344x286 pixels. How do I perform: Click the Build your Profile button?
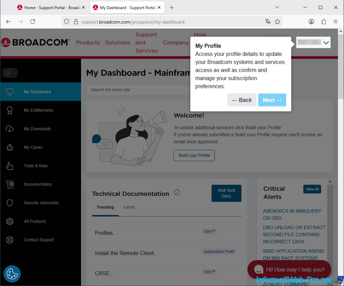pos(194,155)
